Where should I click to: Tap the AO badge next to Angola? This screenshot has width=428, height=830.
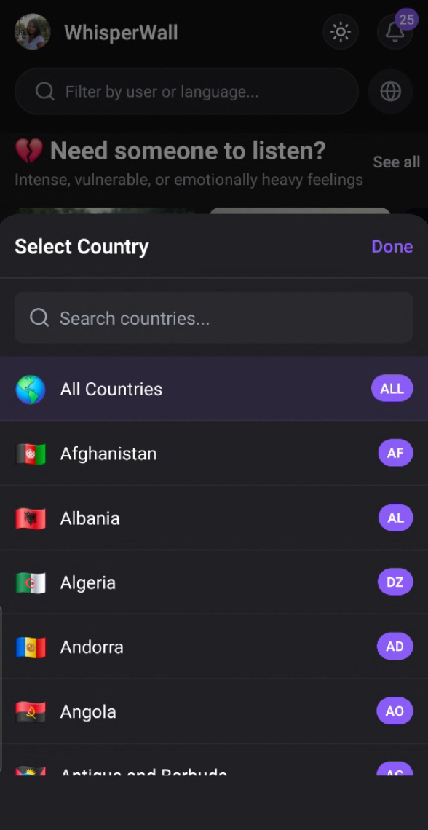[x=395, y=711]
